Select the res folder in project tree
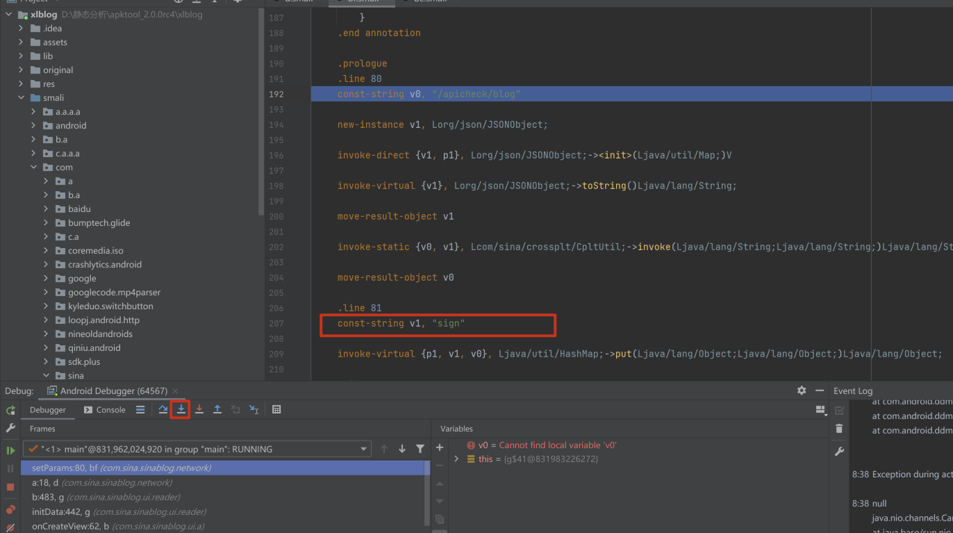Screen dimensions: 953x533 click(x=49, y=83)
